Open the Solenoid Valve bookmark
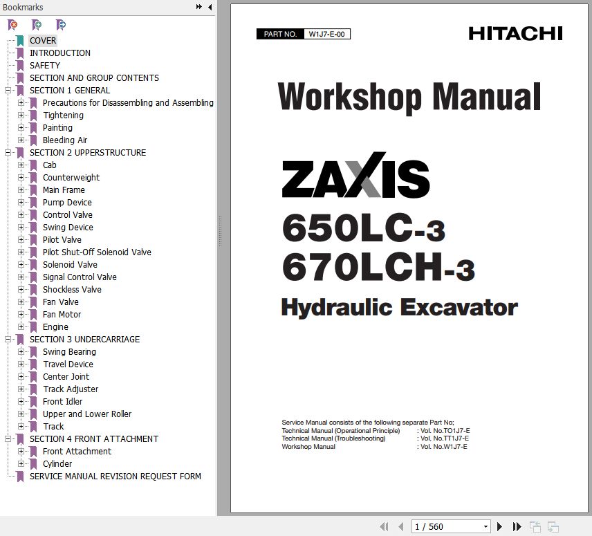Screen dimensions: 592x536 point(70,265)
